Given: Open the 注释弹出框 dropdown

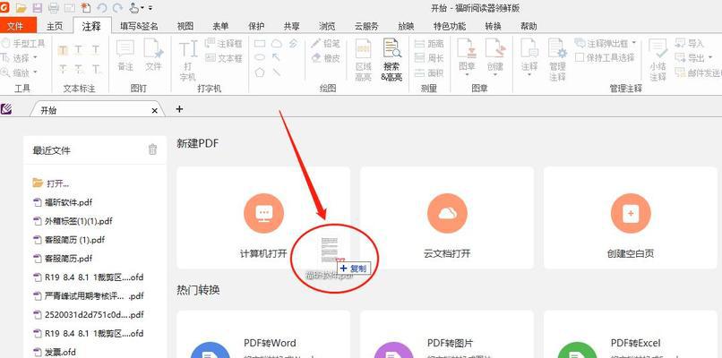Looking at the screenshot, I should (x=633, y=43).
